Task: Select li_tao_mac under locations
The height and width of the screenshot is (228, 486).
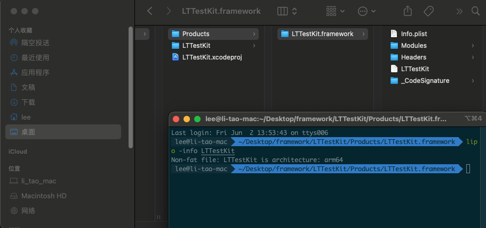Action: click(63, 181)
